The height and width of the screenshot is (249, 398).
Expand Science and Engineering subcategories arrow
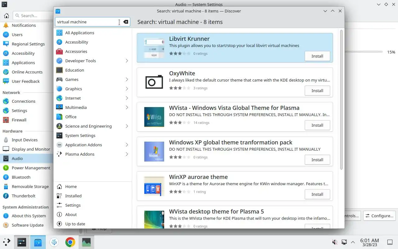[x=127, y=126]
